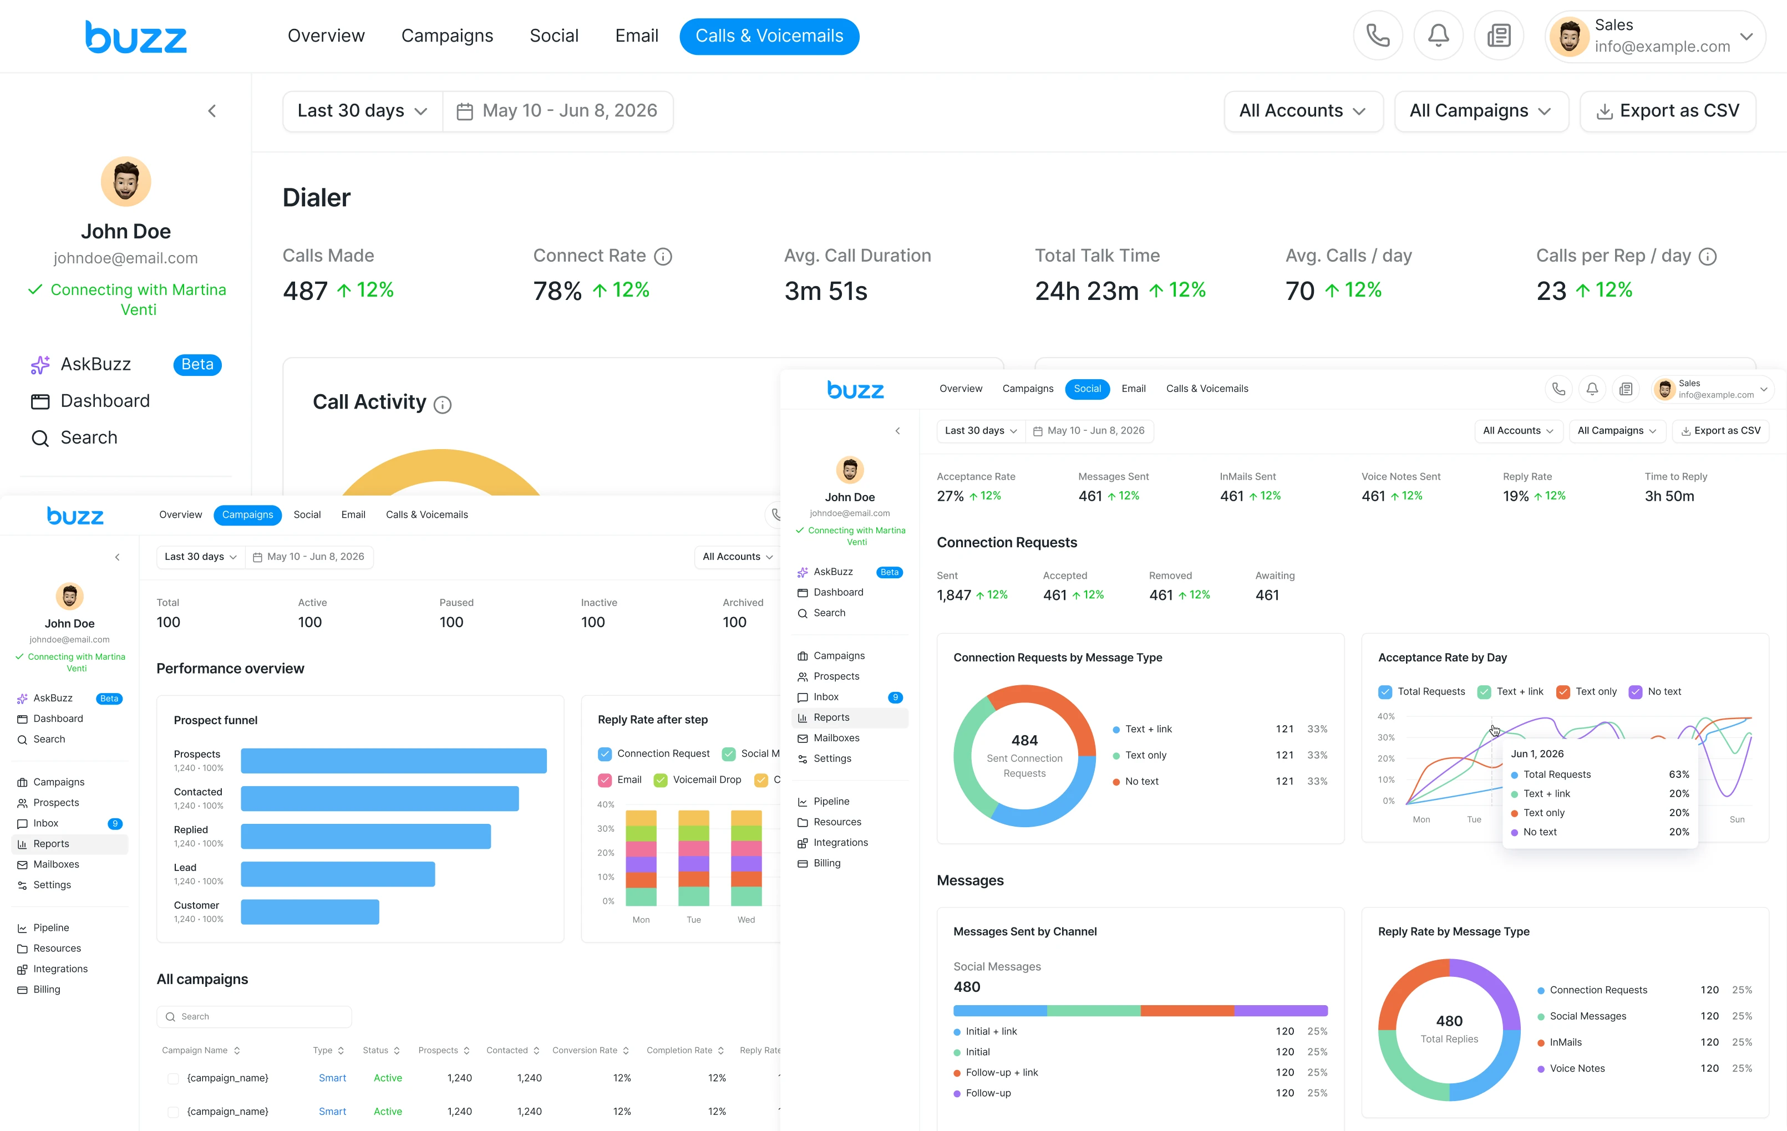The width and height of the screenshot is (1787, 1131).
Task: Toggle Connection Request checkbox in Reply Rate chart
Action: 605,754
